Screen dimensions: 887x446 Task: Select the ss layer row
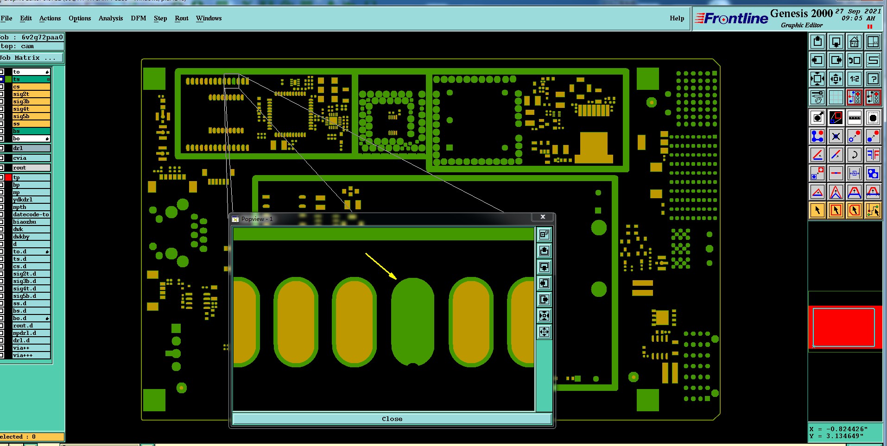click(x=32, y=124)
